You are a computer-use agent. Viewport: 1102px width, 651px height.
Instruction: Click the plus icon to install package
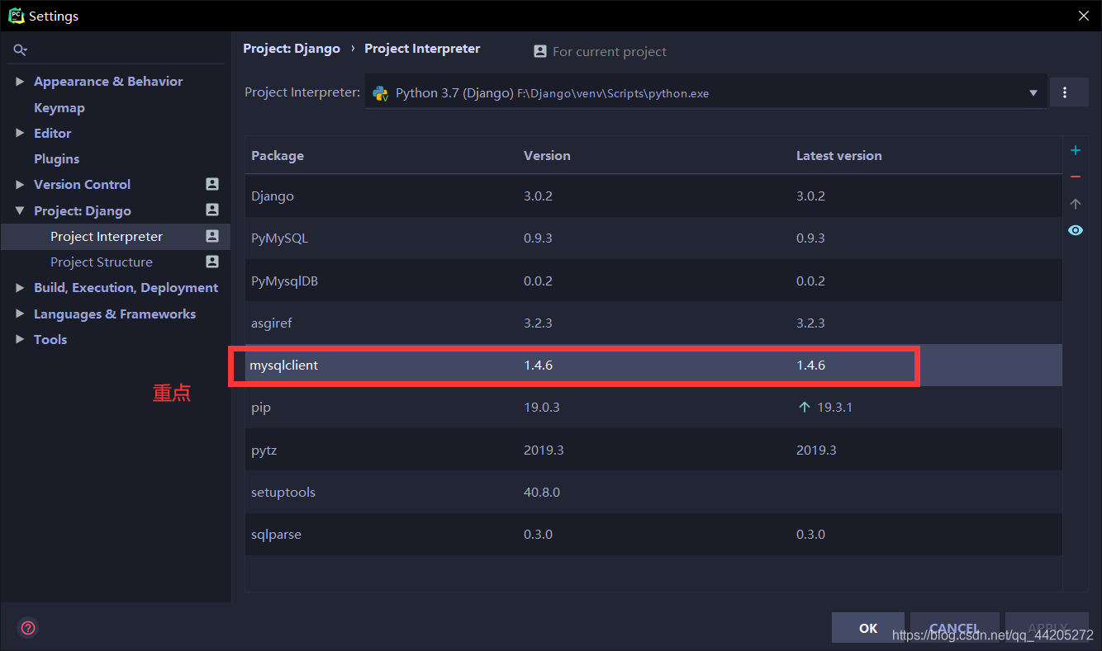point(1075,150)
